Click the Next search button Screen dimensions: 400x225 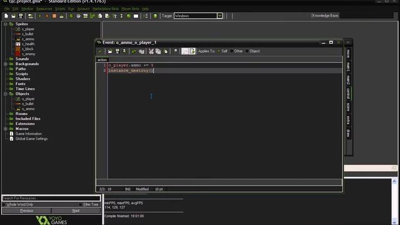tap(76, 211)
